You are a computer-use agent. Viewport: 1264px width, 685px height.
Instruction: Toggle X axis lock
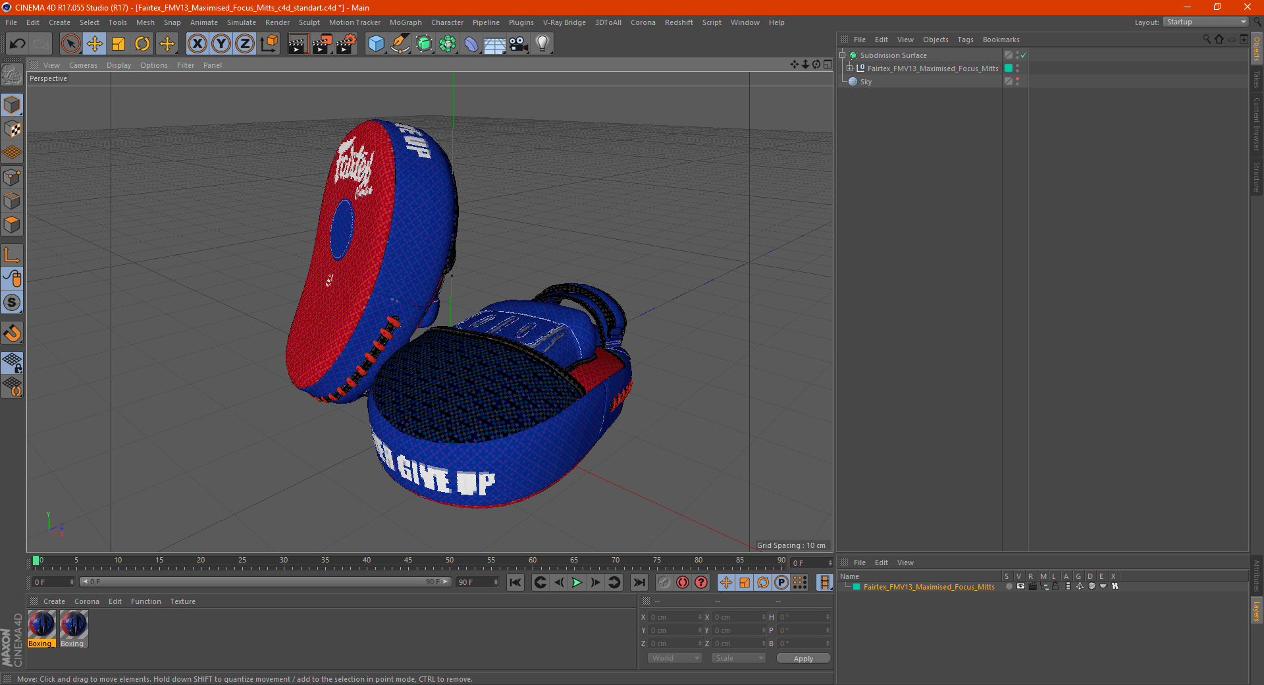197,44
